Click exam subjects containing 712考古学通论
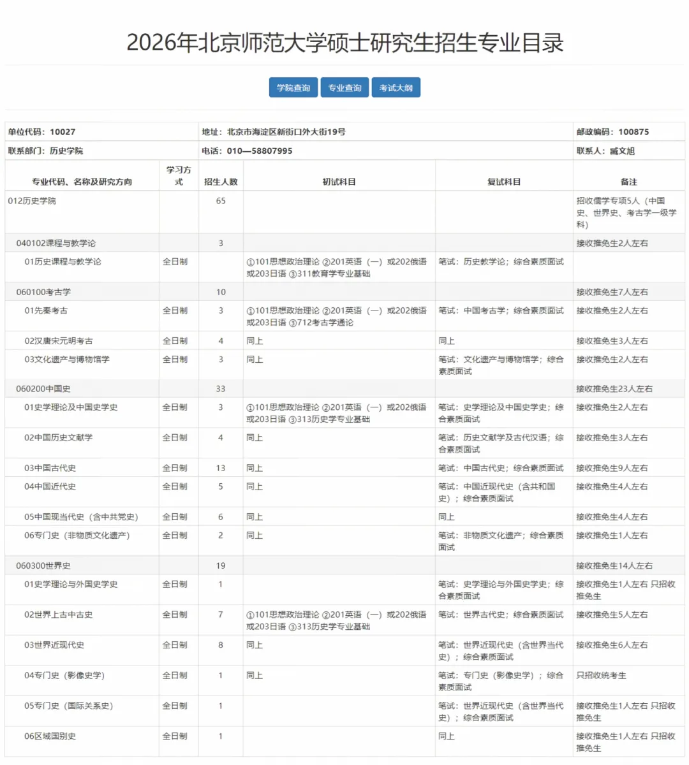Viewport: 689px width, 765px height. [337, 316]
